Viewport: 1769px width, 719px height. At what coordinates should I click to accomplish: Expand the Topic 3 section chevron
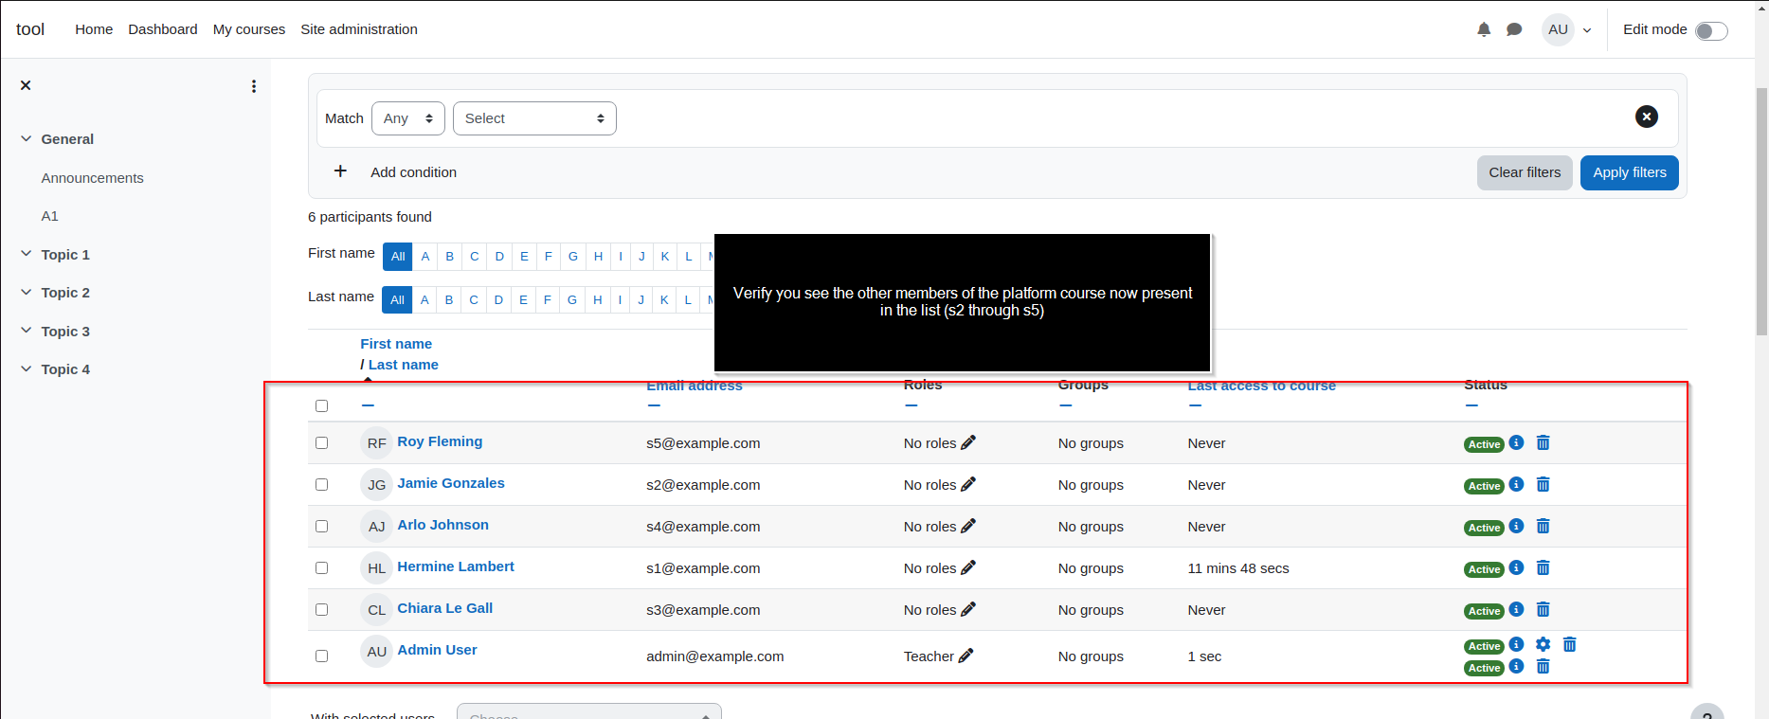[x=26, y=331]
